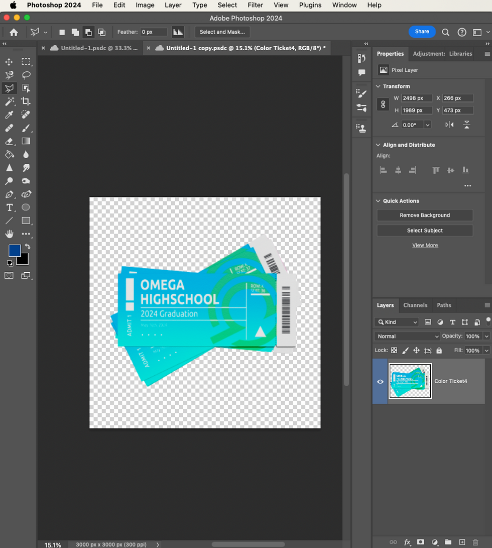
Task: Open the Apple menu
Action: (x=13, y=5)
